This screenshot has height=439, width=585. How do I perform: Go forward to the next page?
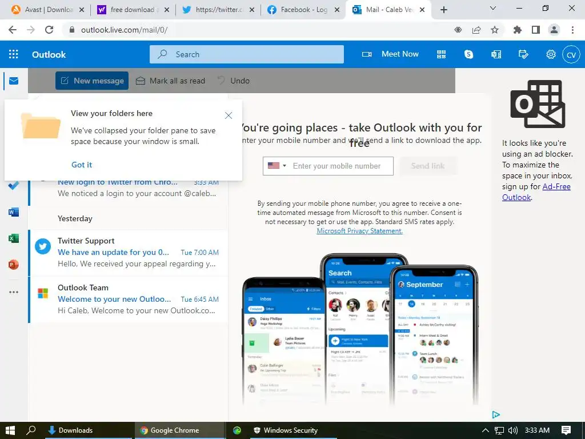tap(31, 30)
